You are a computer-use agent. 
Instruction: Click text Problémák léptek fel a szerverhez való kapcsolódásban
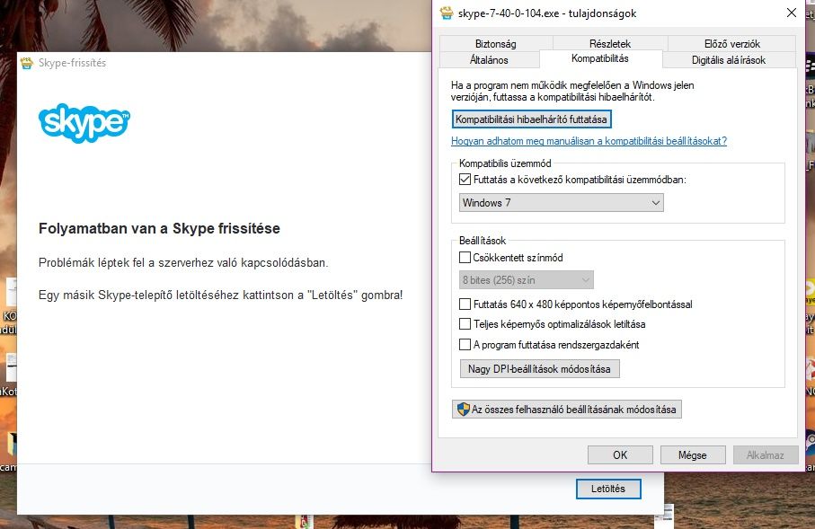tap(183, 262)
